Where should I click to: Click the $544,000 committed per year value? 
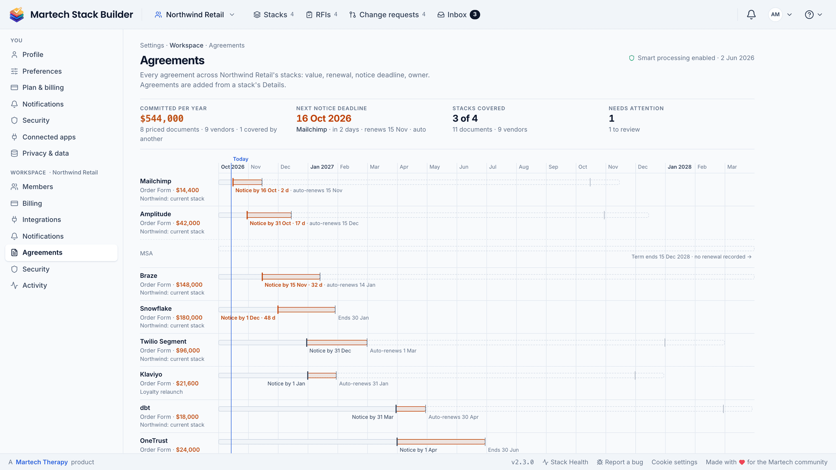(162, 119)
